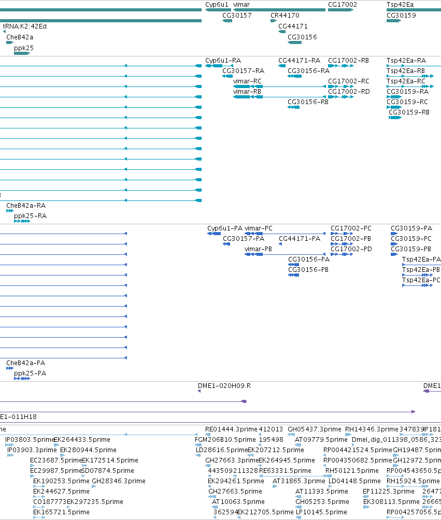
Task: Click the Tsp42Ea-RC transcript label
Action: [x=406, y=81]
